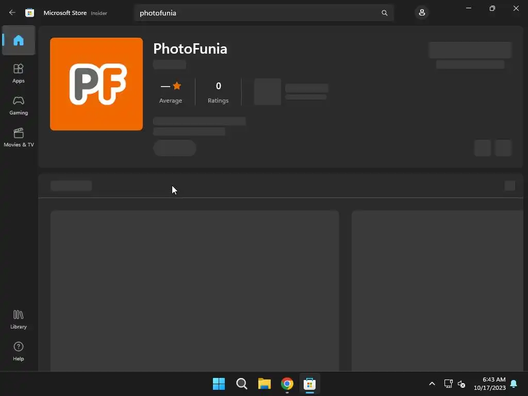Open taskbar Search

tap(241, 384)
